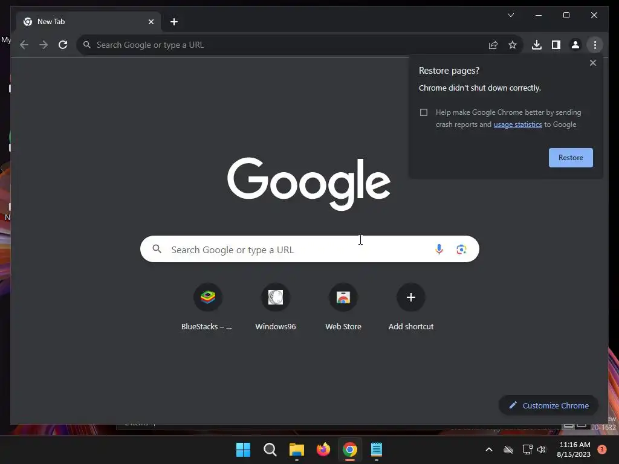619x464 pixels.
Task: Click Customize Chrome button
Action: (549, 405)
